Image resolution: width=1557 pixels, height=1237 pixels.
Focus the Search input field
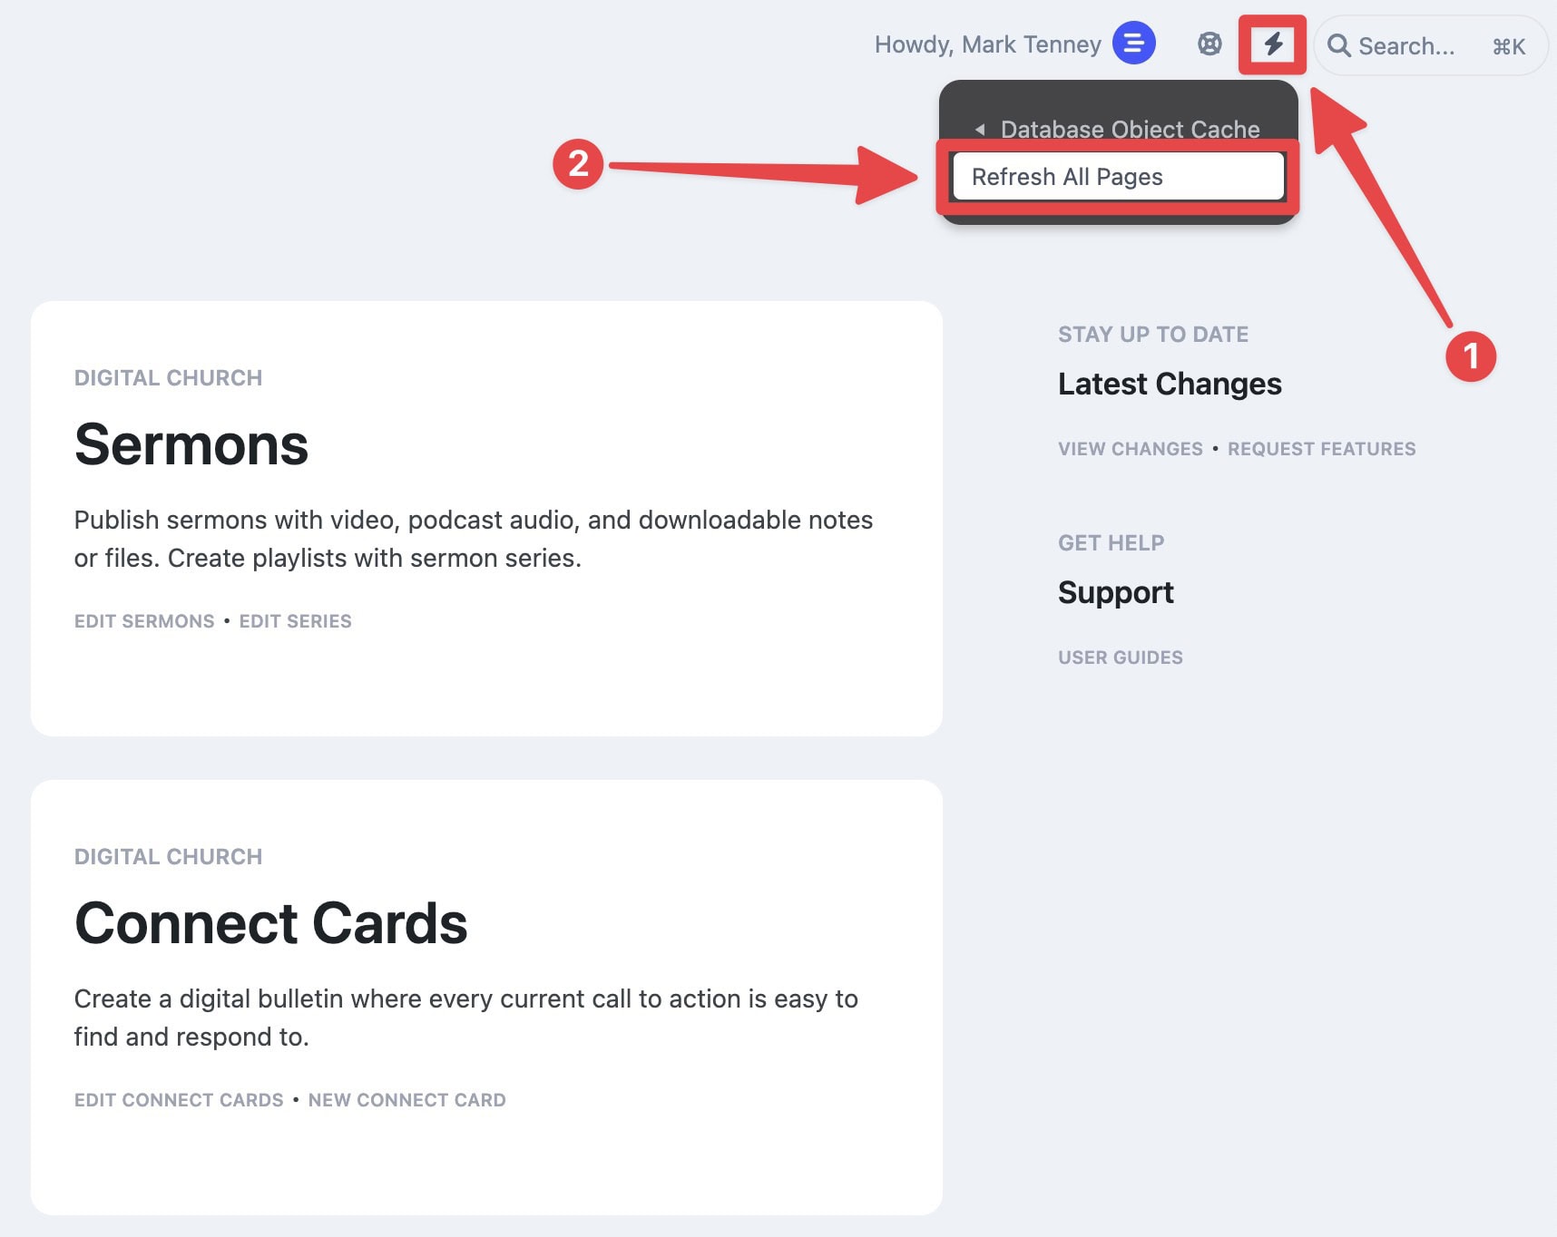pos(1430,45)
